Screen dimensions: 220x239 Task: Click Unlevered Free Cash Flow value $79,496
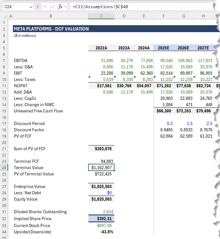203,111
